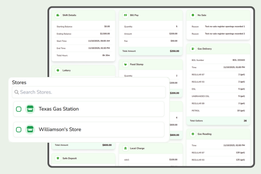The height and width of the screenshot is (174, 261).
Task: Click the End Time 02:30 PM value
Action: [99, 48]
